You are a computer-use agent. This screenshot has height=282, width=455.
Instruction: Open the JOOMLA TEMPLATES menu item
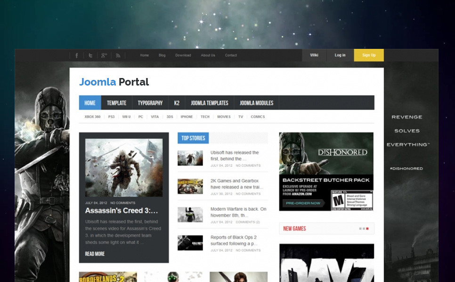pyautogui.click(x=210, y=103)
